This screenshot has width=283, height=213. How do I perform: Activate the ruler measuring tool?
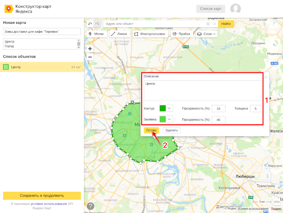277,202
